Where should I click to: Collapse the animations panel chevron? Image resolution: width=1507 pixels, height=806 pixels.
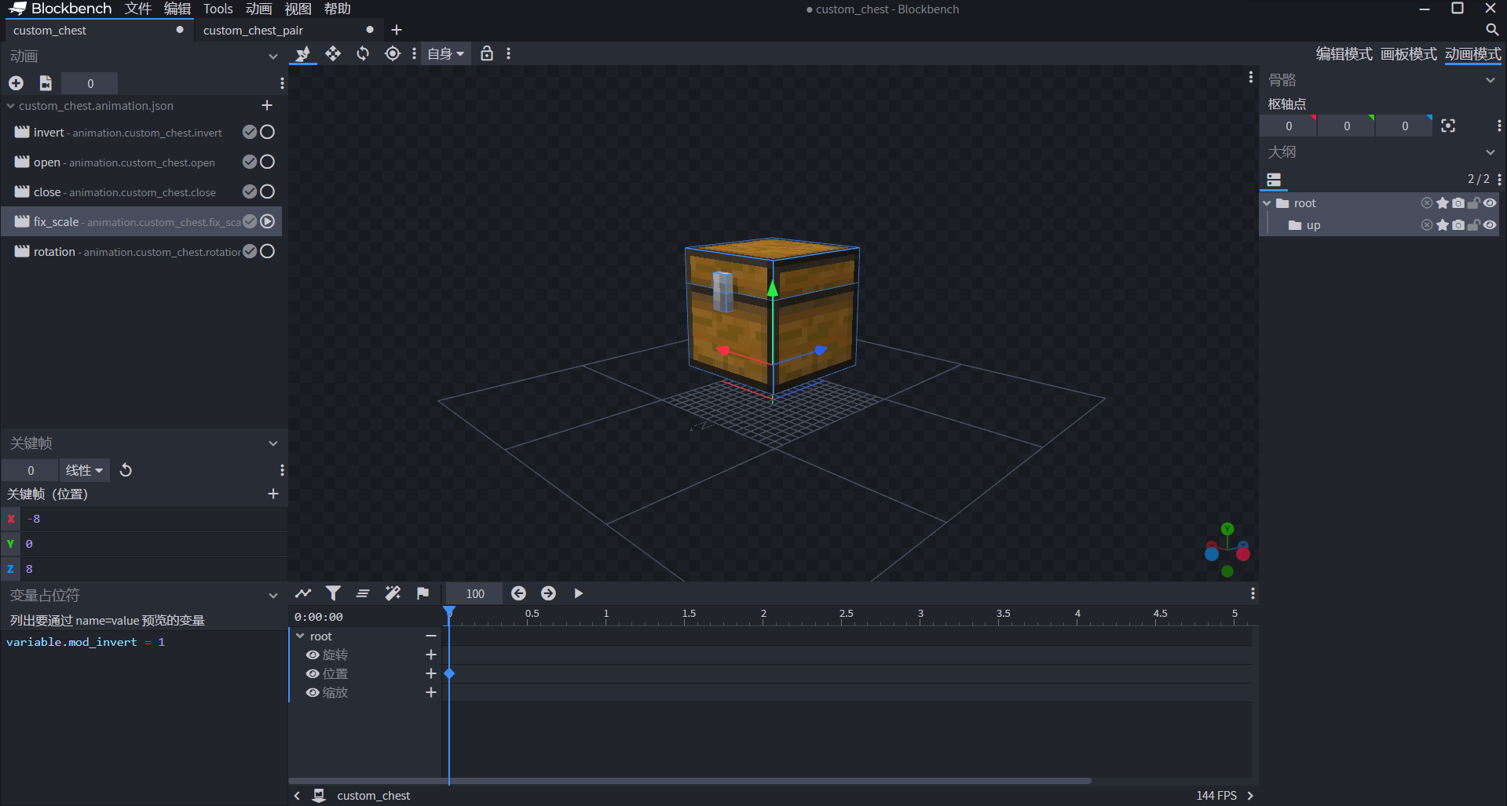pos(273,57)
